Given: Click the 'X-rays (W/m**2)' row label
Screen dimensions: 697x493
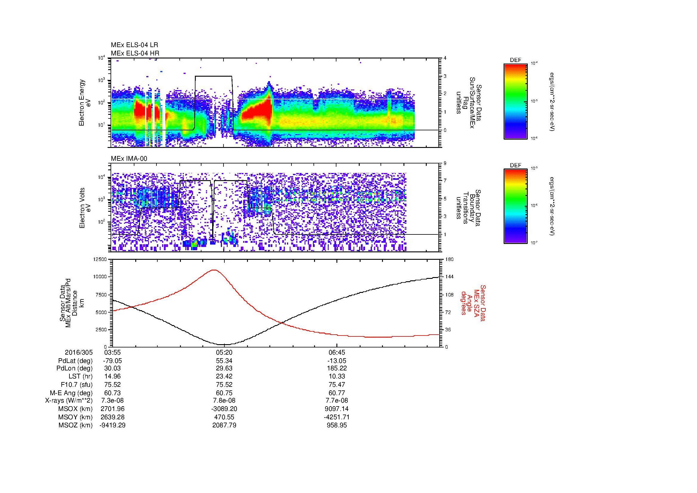Looking at the screenshot, I should pos(69,401).
